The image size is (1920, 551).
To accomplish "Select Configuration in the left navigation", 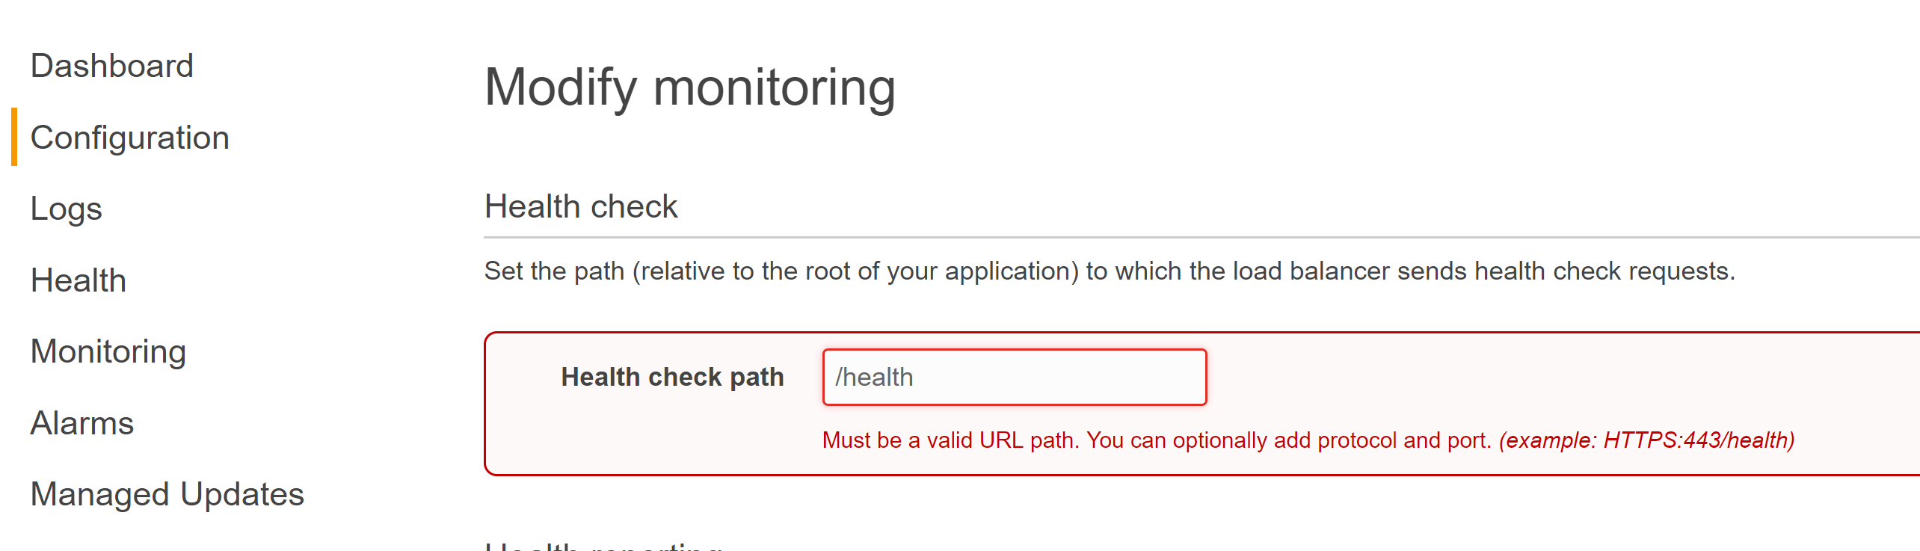I will click(130, 138).
